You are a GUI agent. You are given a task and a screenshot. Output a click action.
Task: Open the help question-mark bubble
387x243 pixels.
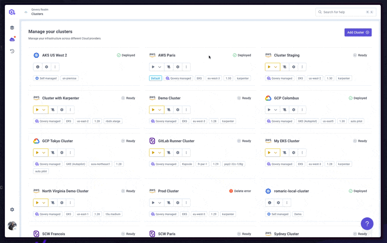367,224
